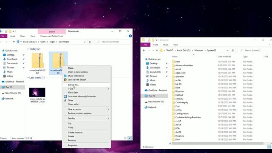Click Delete in context menu
Viewport: 272px width, 153px height.
pyautogui.click(x=71, y=136)
